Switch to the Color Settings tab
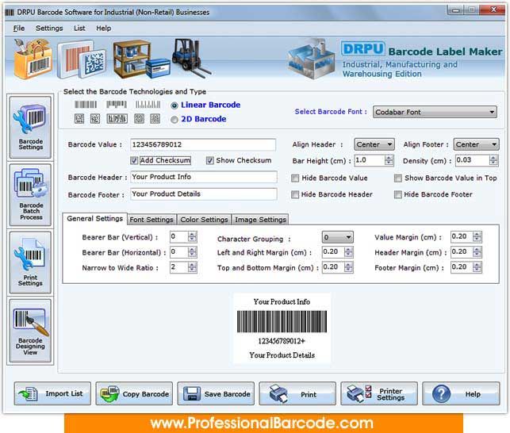The width and height of the screenshot is (510, 433). pos(204,220)
